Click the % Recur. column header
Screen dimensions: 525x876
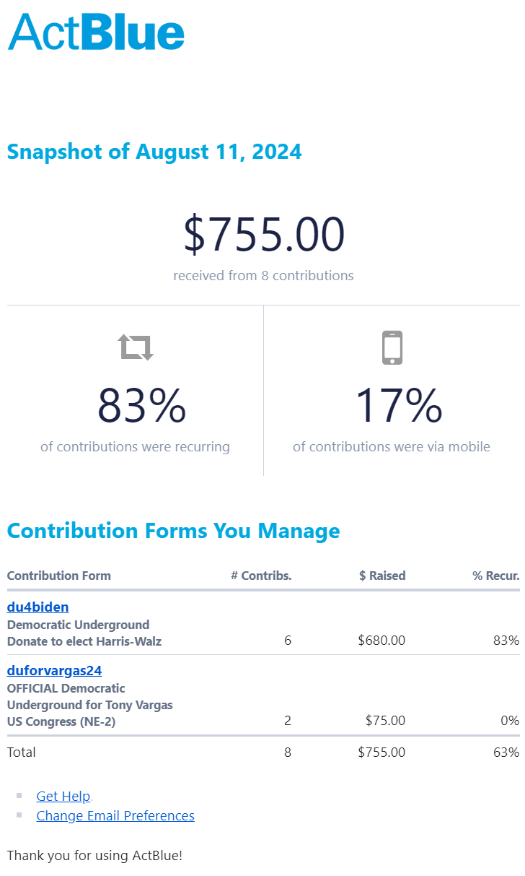click(x=496, y=576)
